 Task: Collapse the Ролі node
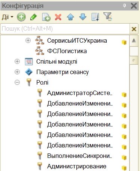17,82
